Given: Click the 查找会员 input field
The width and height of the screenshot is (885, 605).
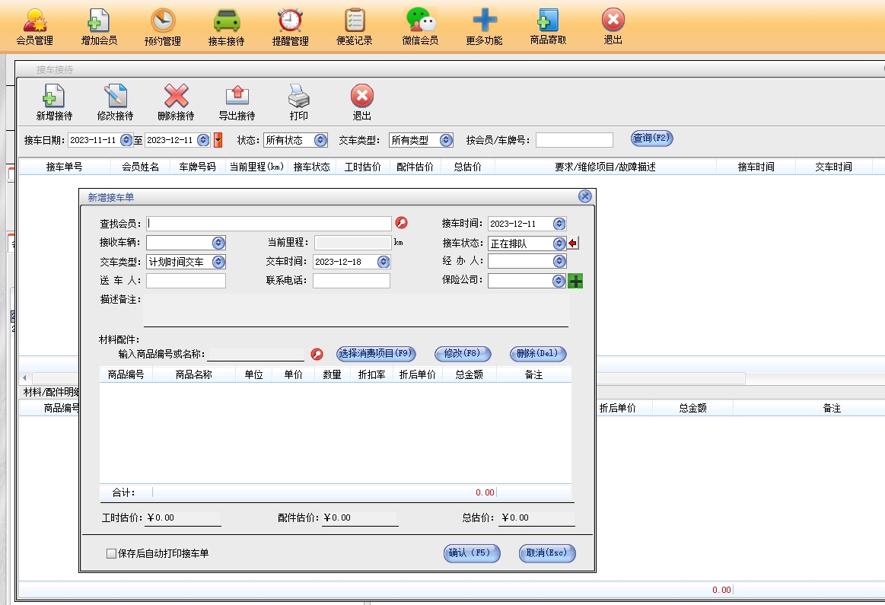Looking at the screenshot, I should coord(269,224).
